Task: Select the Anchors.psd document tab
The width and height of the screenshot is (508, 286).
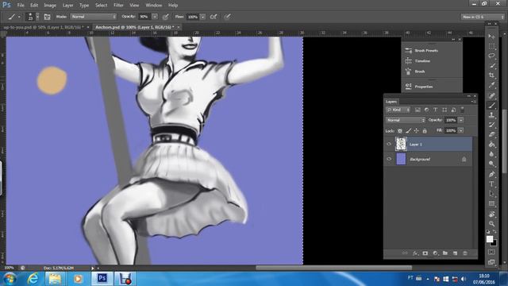Action: click(x=134, y=27)
